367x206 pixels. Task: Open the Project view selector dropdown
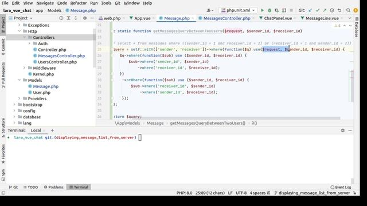click(21, 18)
